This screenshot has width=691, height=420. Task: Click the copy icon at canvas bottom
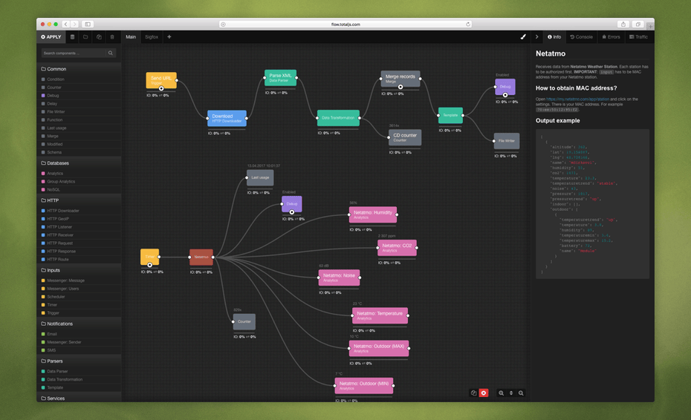coord(473,393)
